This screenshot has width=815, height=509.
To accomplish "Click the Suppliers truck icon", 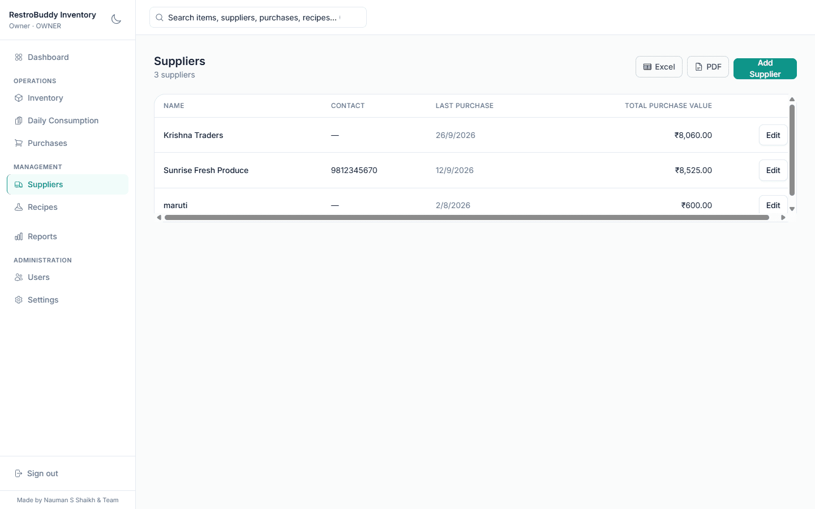I will tap(19, 184).
